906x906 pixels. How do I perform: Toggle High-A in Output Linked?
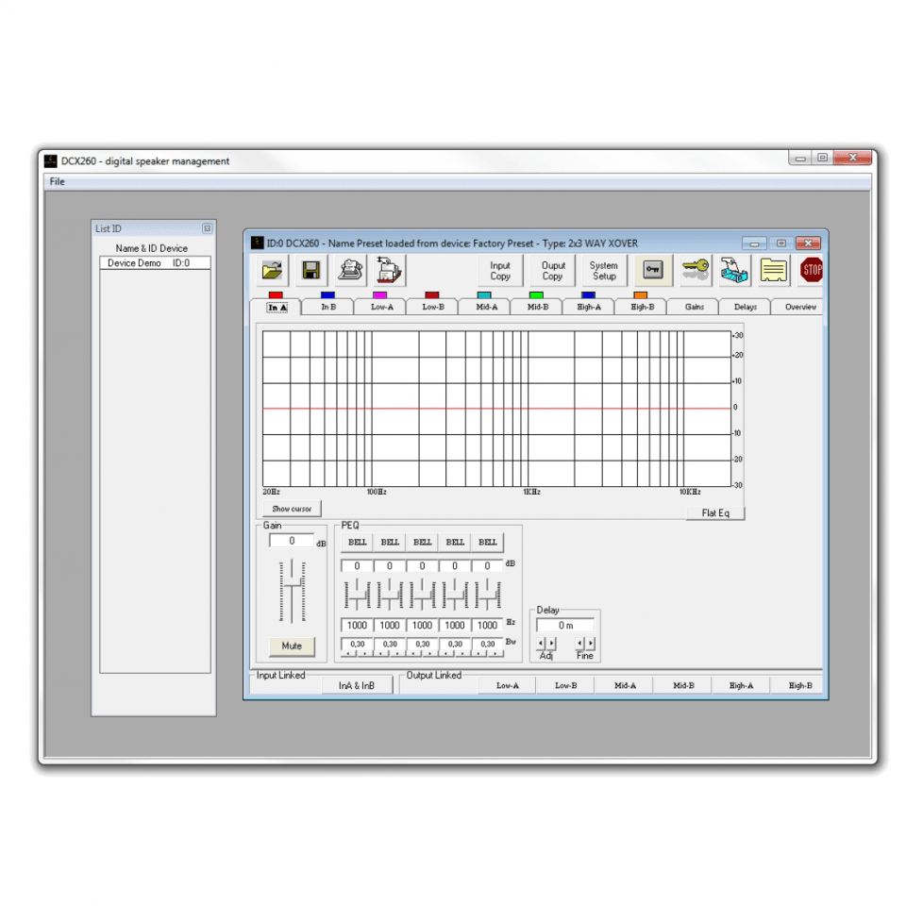tap(741, 686)
